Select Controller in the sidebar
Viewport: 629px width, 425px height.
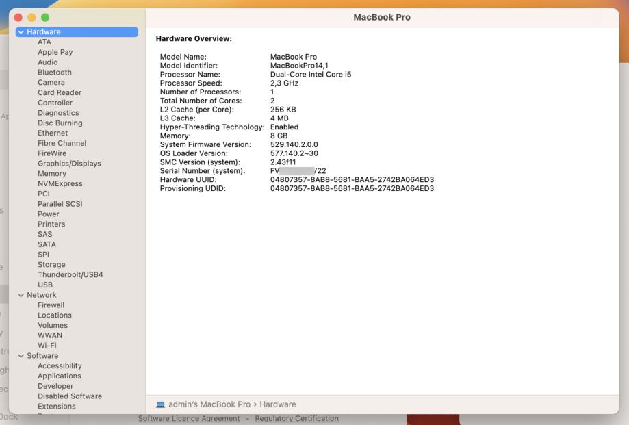55,103
